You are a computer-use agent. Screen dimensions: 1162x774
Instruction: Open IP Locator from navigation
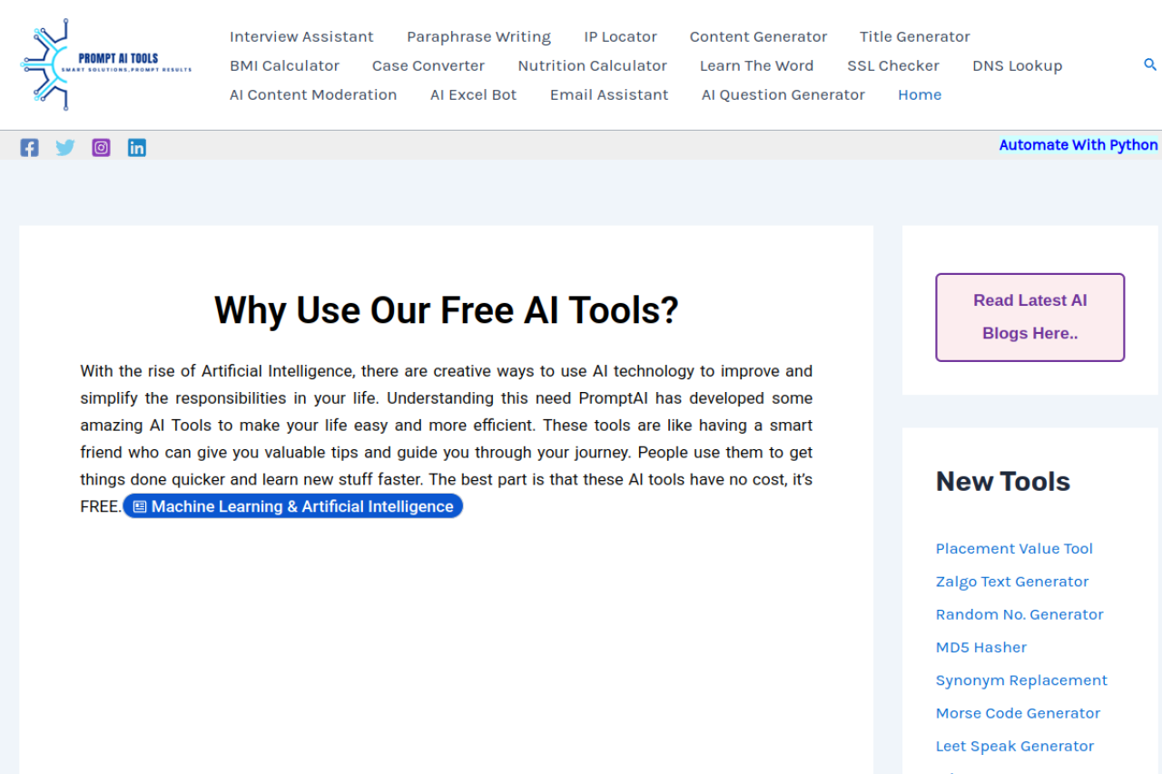click(620, 36)
